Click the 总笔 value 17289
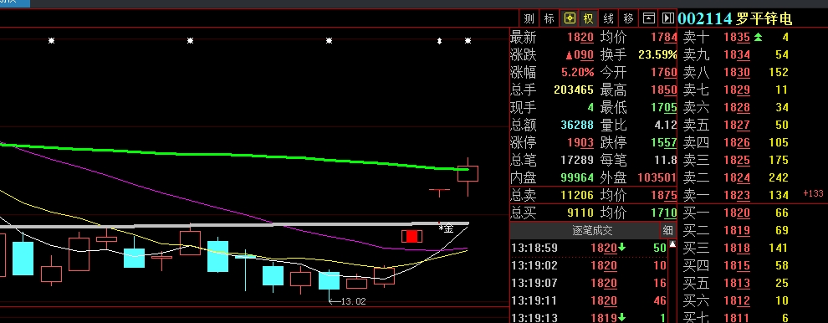The width and height of the screenshot is (828, 323). point(578,160)
